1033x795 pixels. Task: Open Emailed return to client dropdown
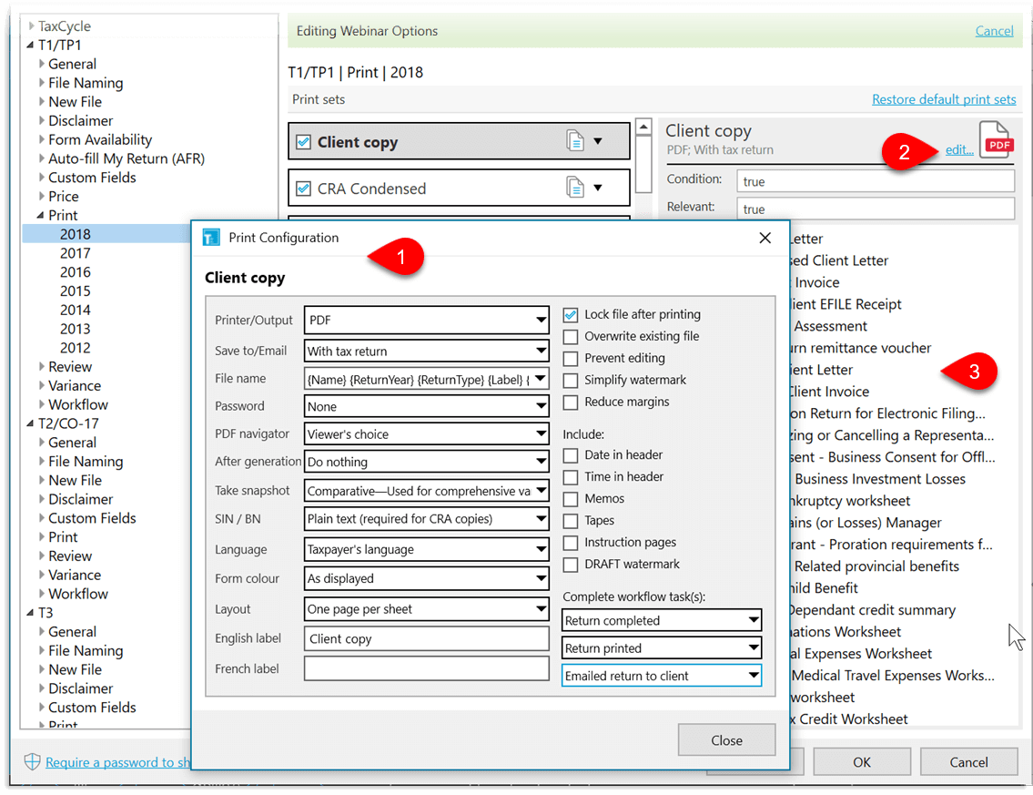(x=662, y=676)
